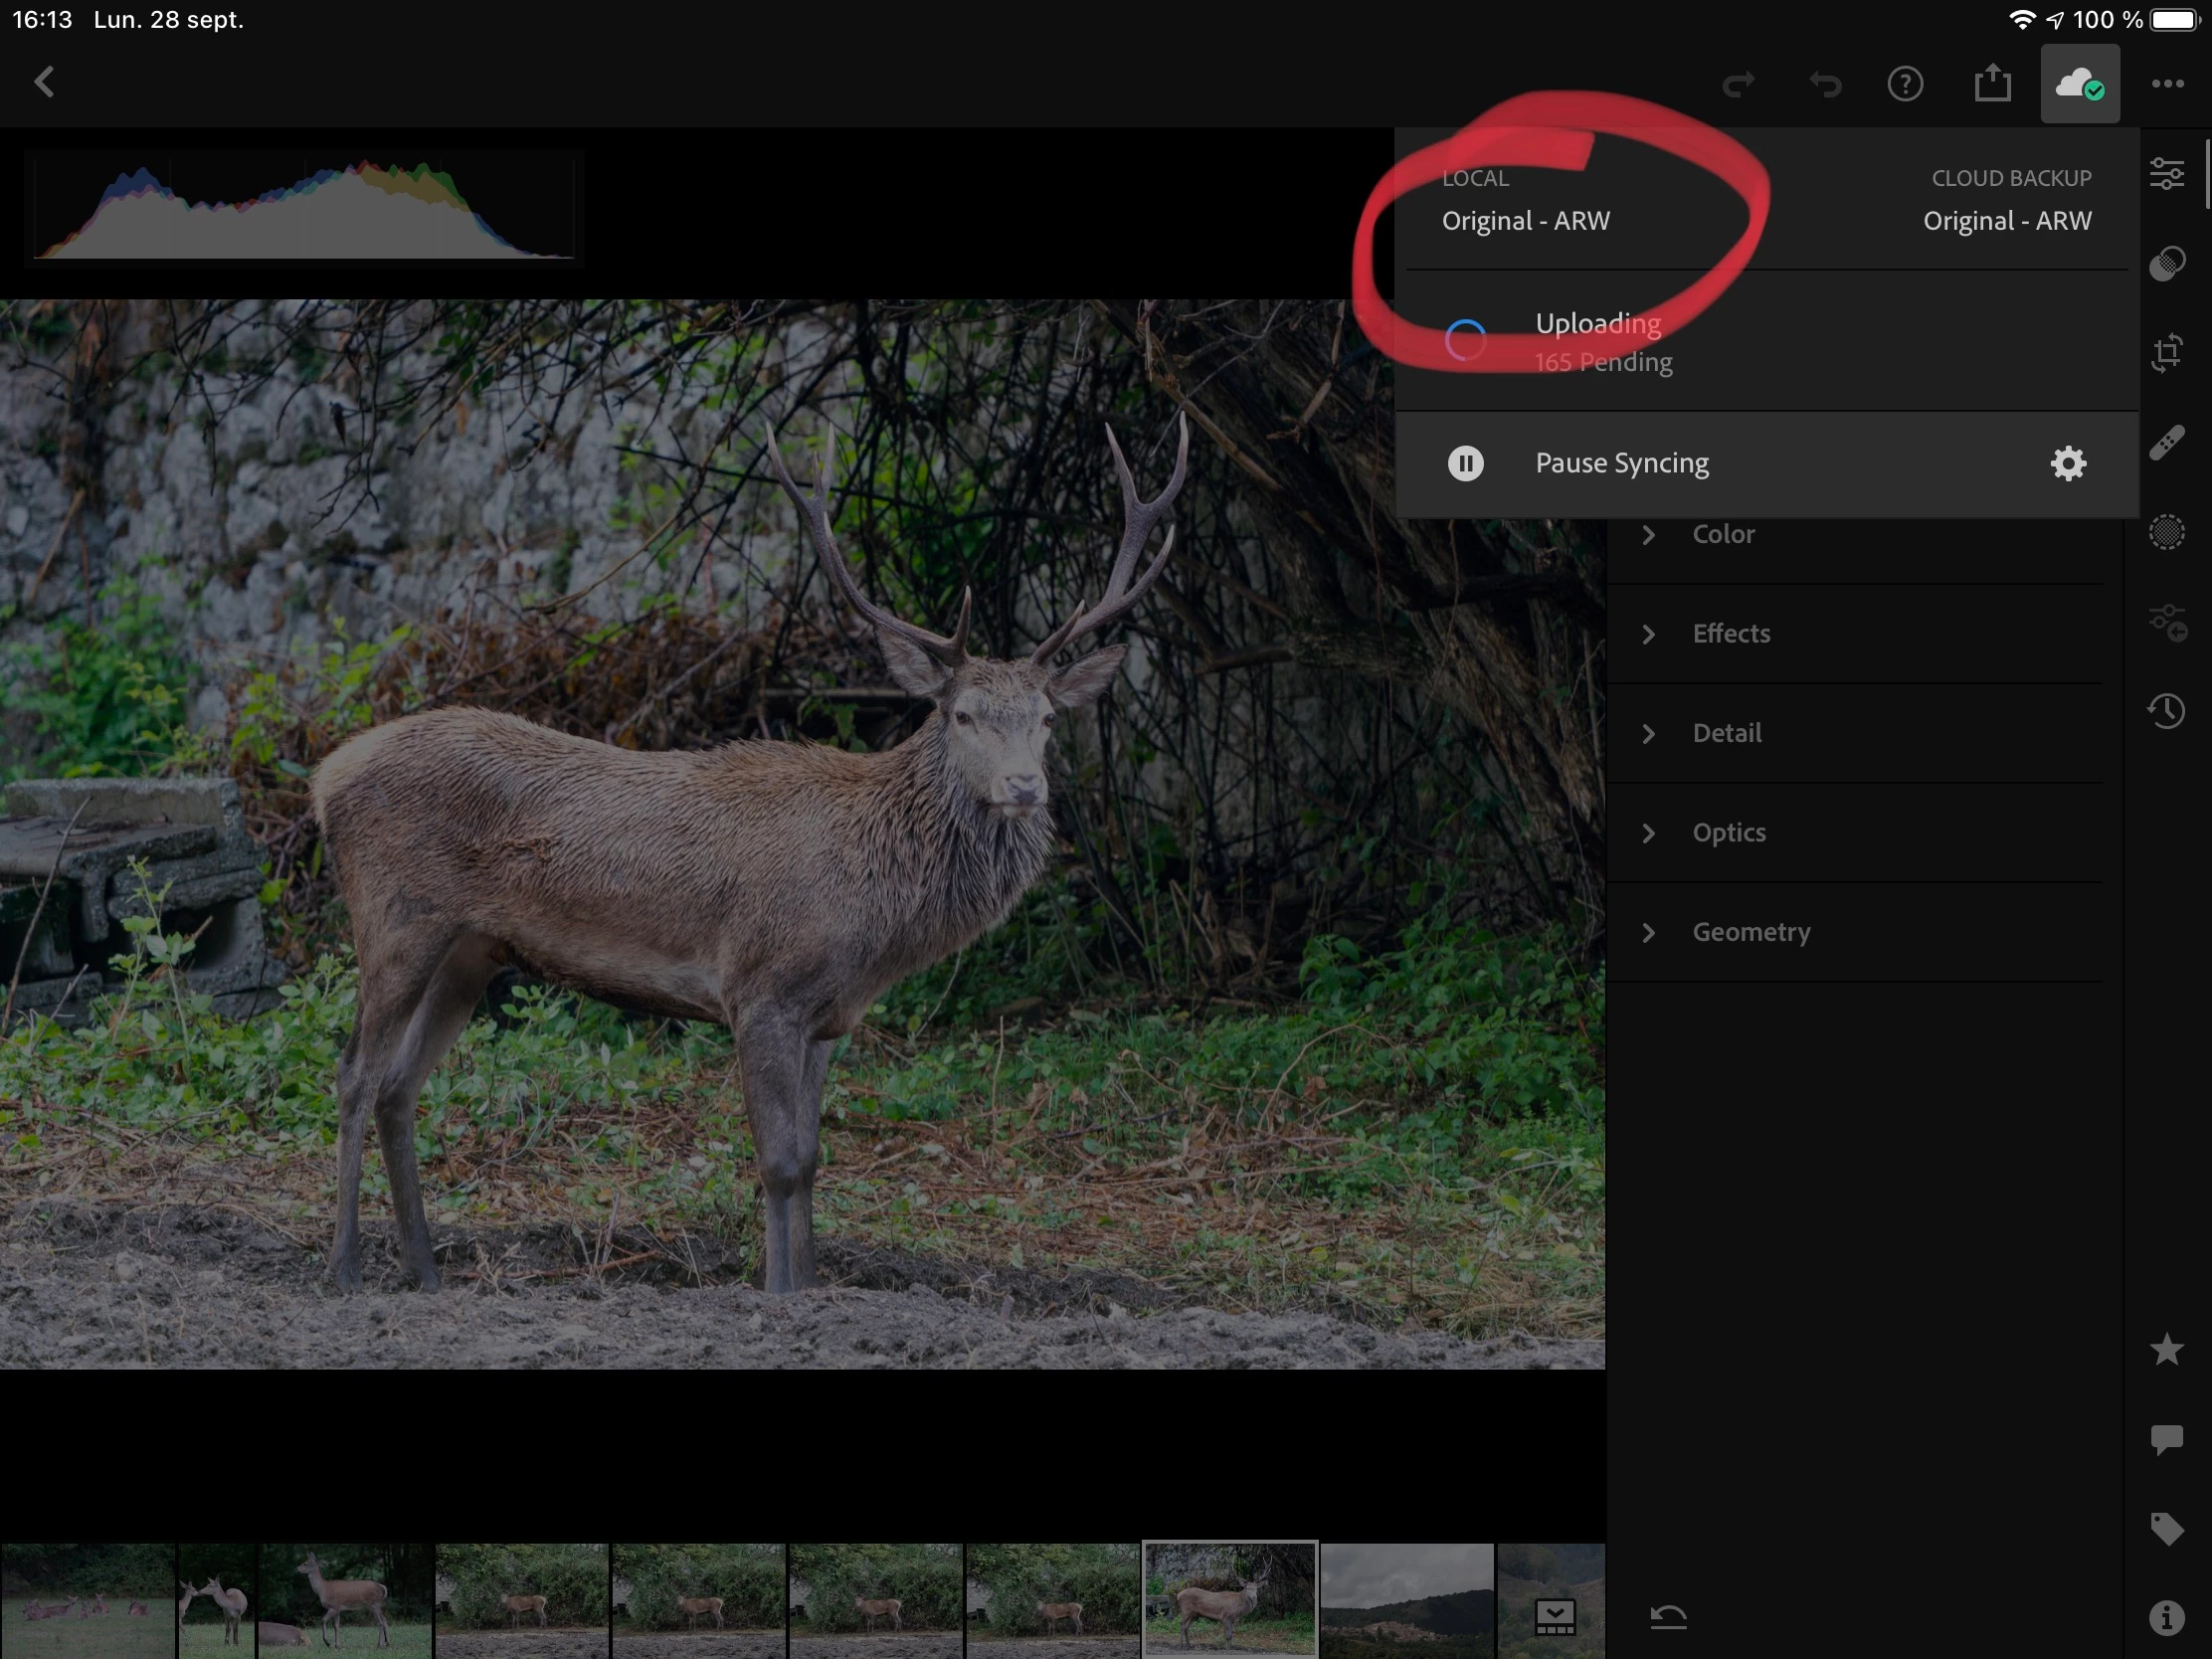Open sync settings gear icon
Image resolution: width=2212 pixels, height=1659 pixels.
(2068, 463)
